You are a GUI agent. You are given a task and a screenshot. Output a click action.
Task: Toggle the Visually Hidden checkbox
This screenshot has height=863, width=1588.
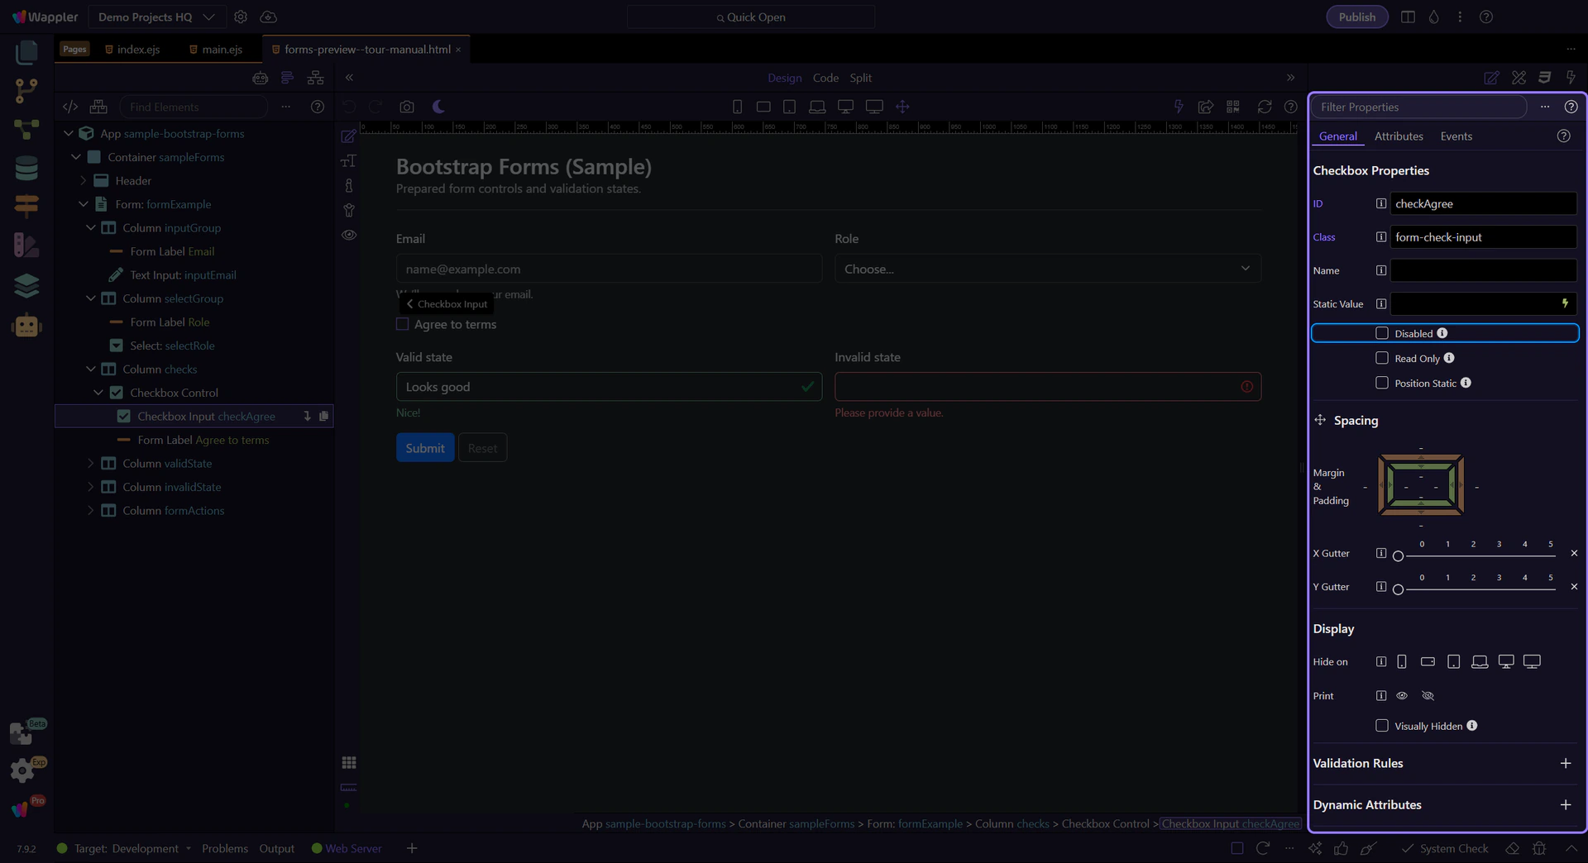pos(1381,726)
